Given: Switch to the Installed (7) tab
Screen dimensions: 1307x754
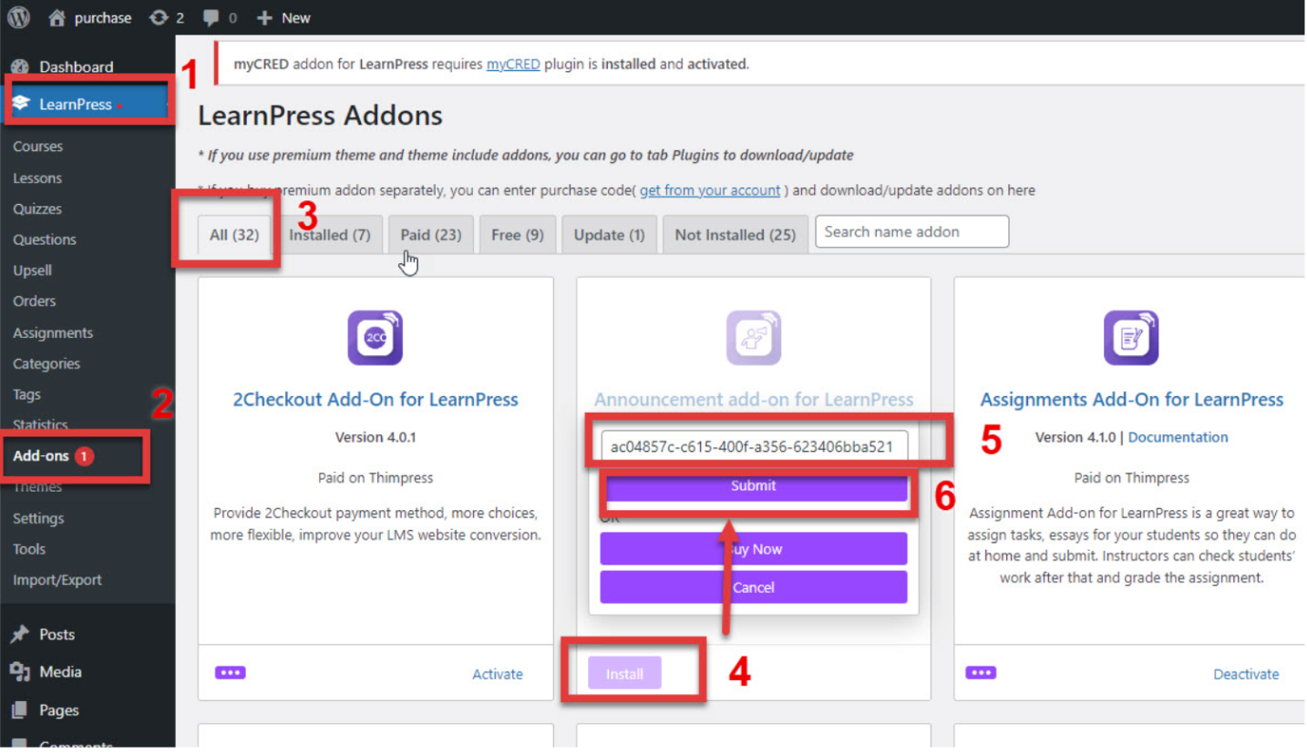Looking at the screenshot, I should click(330, 235).
